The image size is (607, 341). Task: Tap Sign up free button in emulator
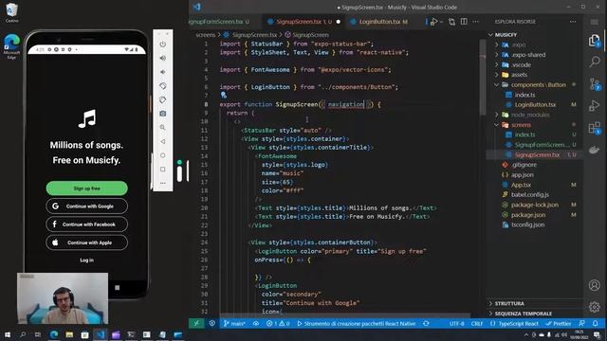point(86,188)
